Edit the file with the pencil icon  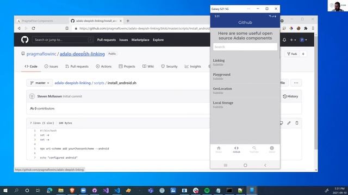point(289,123)
